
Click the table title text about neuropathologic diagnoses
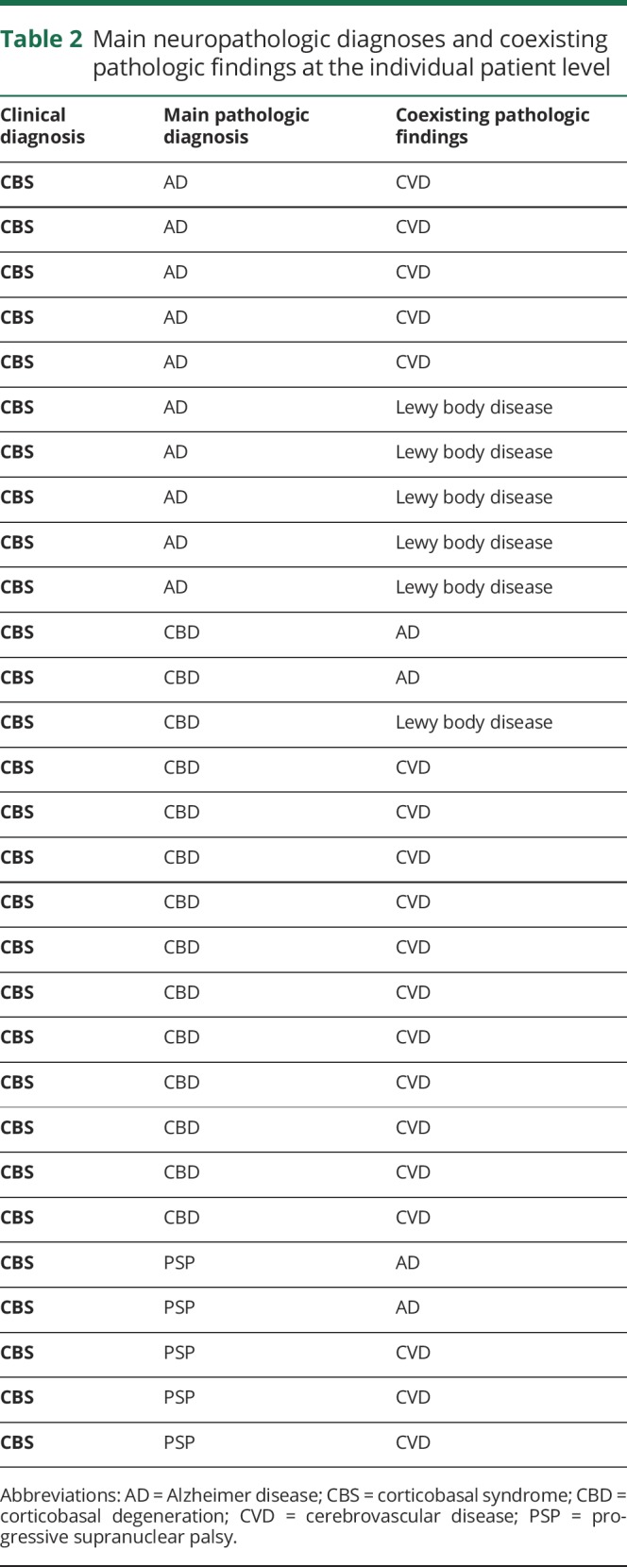point(350,53)
